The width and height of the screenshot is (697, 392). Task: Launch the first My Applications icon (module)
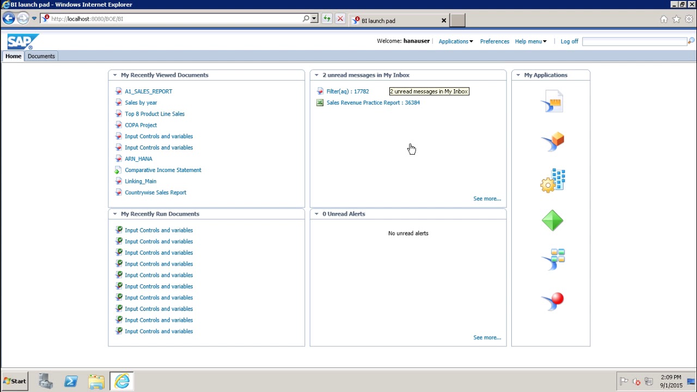[x=553, y=102]
